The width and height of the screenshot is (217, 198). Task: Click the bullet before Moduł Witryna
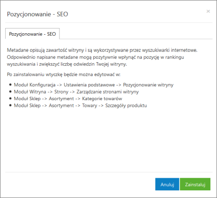tap(10, 92)
